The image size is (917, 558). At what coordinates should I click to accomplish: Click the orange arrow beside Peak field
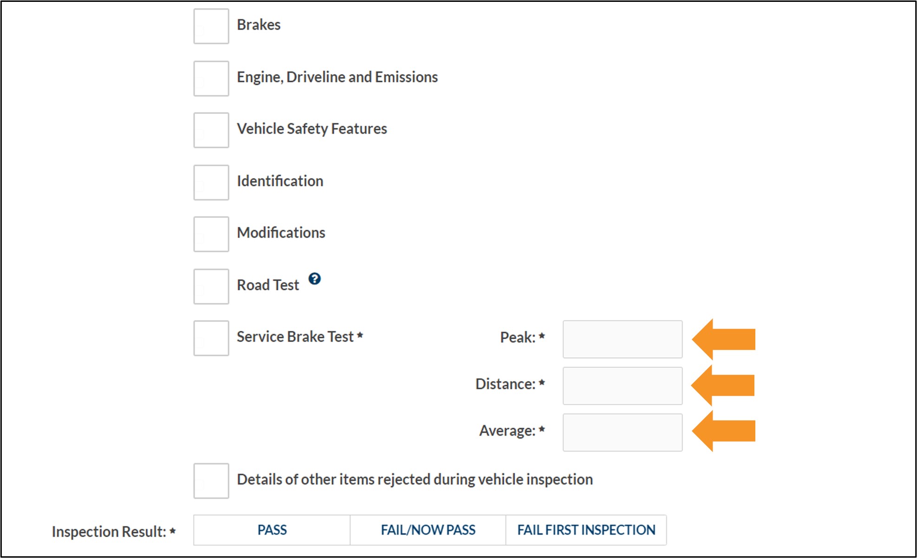[x=724, y=339]
